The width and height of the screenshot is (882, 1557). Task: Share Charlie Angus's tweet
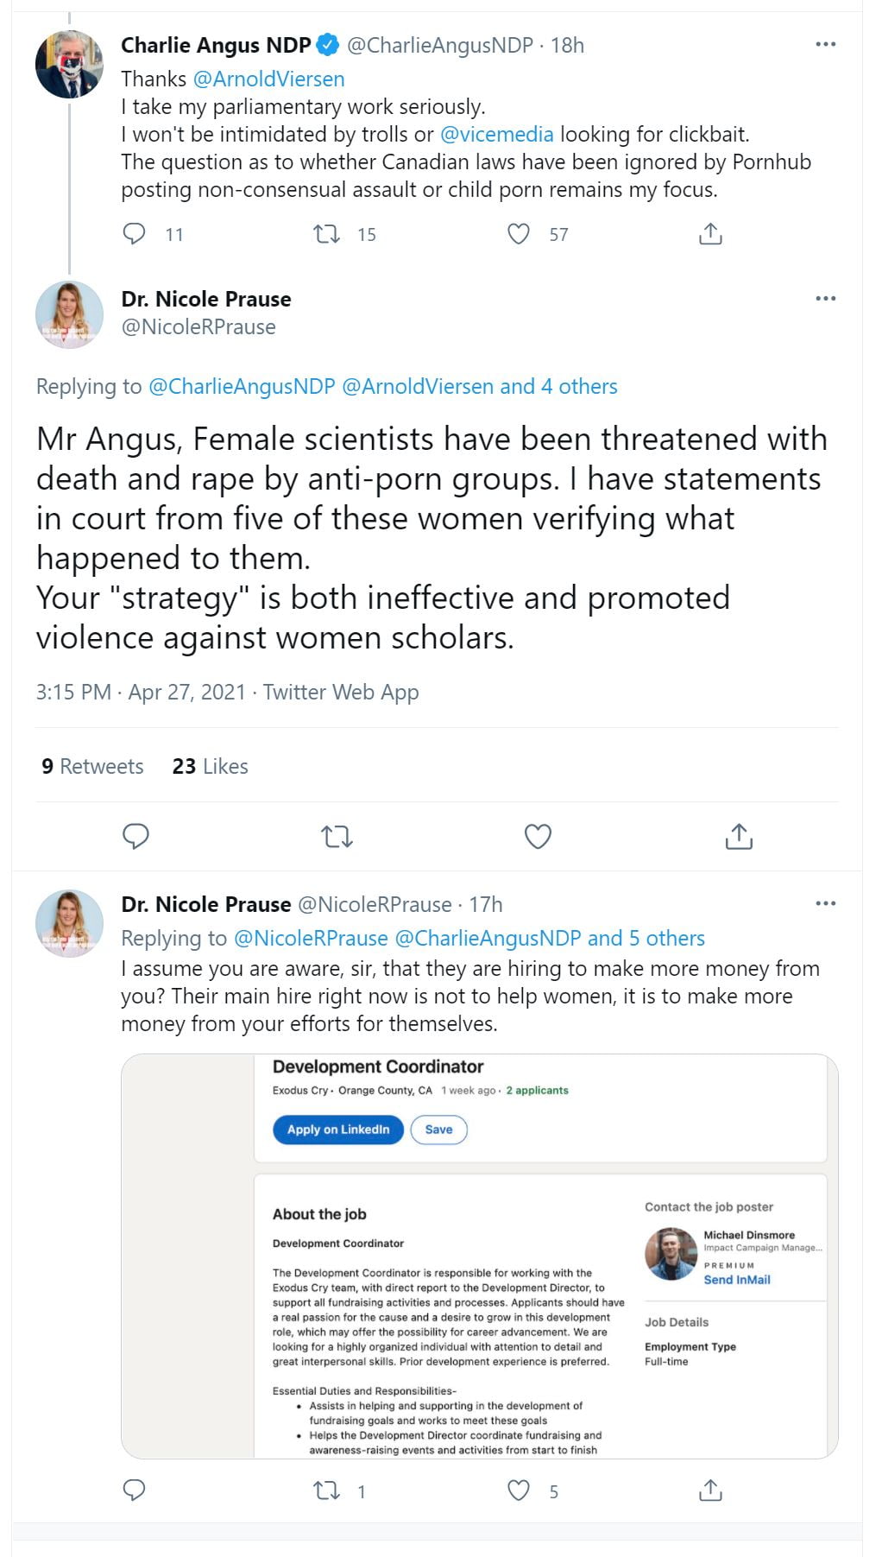(710, 234)
